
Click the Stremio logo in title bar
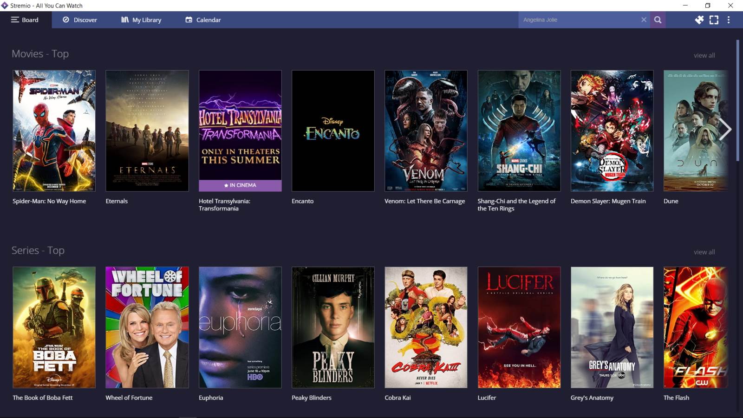(x=5, y=6)
